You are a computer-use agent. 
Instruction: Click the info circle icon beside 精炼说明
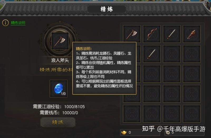point(5,23)
